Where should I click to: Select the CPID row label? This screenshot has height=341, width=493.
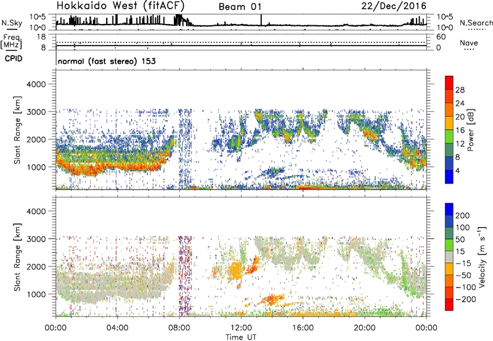(x=14, y=58)
